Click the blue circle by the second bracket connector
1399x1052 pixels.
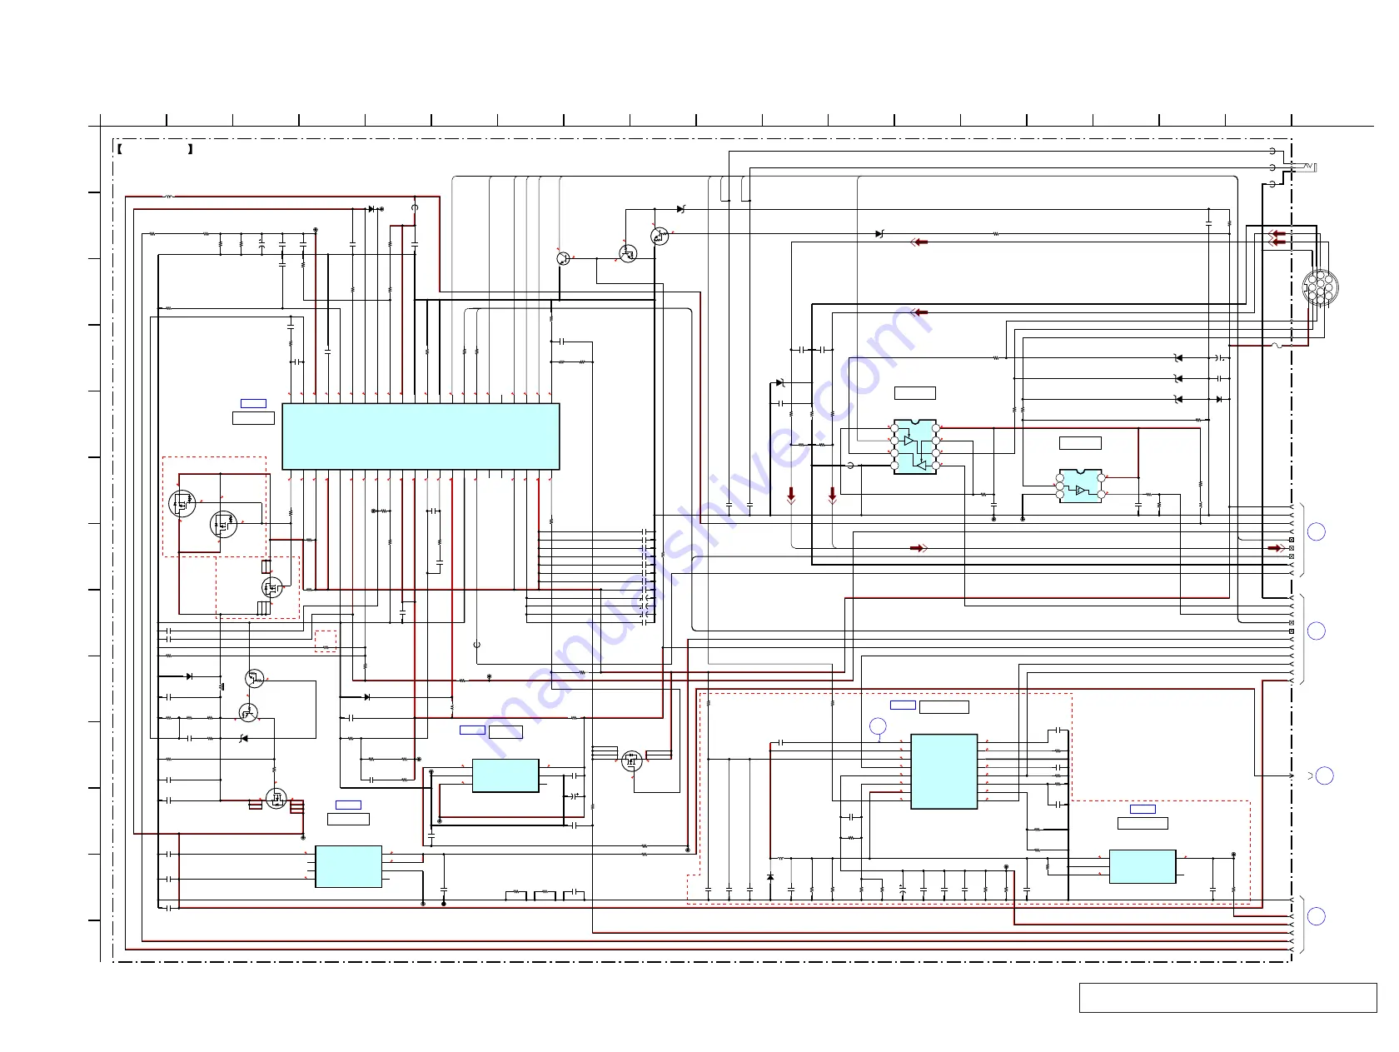(1316, 631)
